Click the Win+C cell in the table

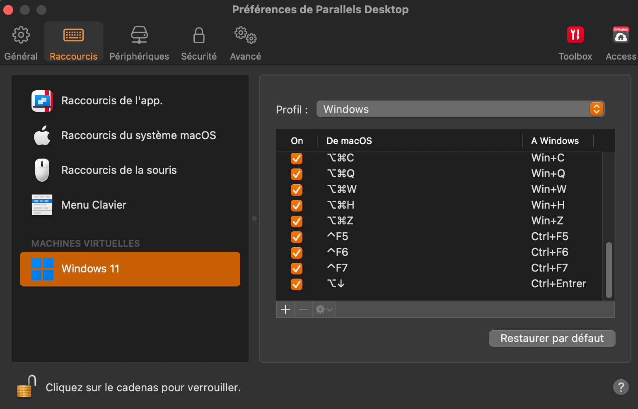tap(548, 158)
